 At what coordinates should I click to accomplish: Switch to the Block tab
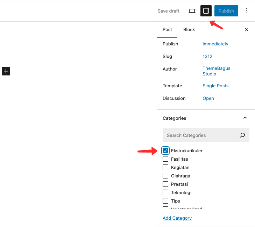point(189,30)
